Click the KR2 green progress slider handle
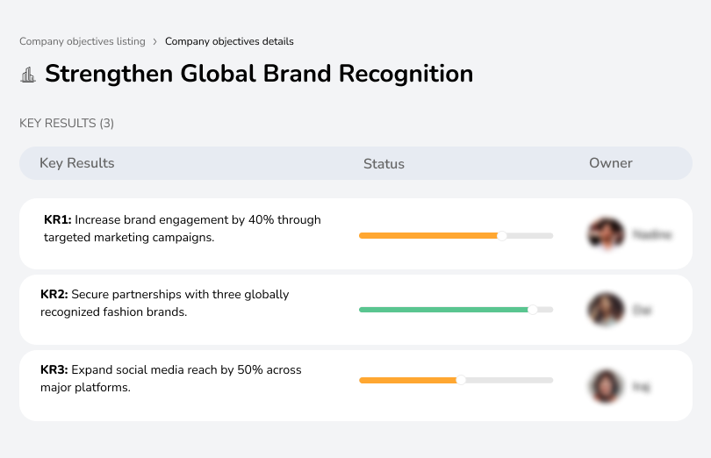 point(532,310)
